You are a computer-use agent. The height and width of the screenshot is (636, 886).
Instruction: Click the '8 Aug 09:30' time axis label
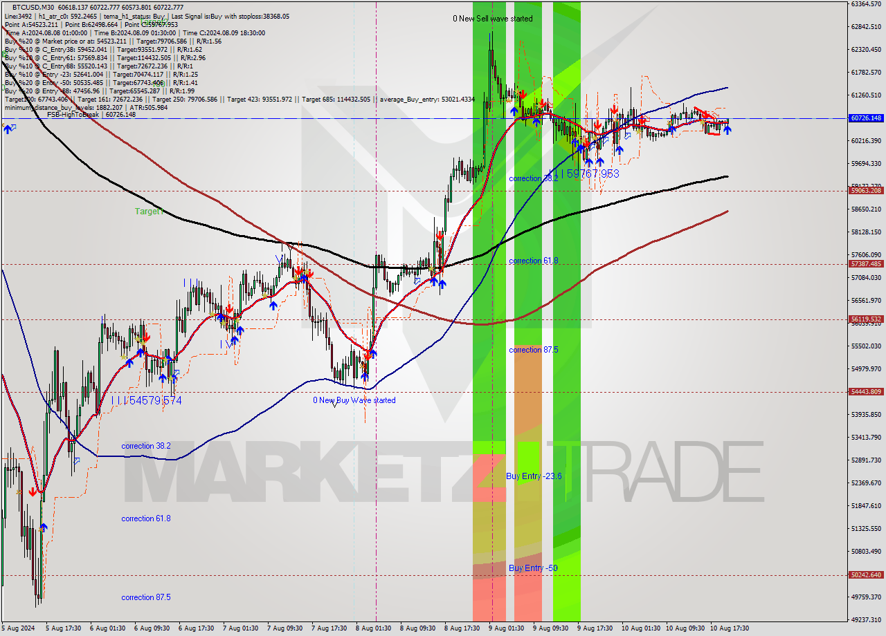pos(417,628)
